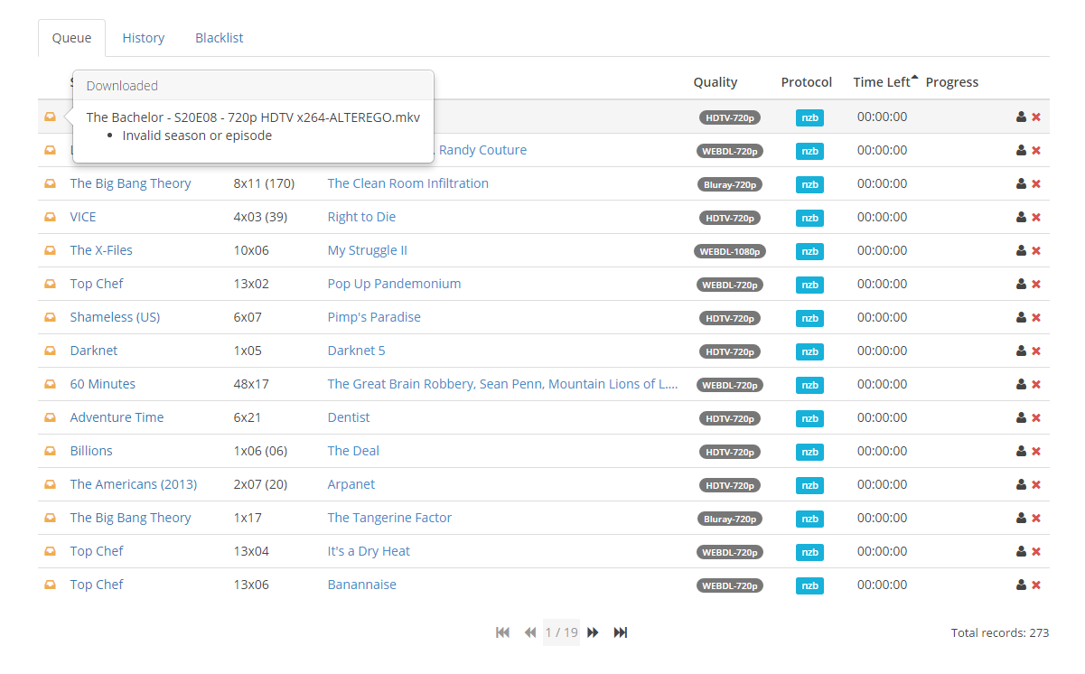
Task: Jump to last page of queue
Action: 621,632
